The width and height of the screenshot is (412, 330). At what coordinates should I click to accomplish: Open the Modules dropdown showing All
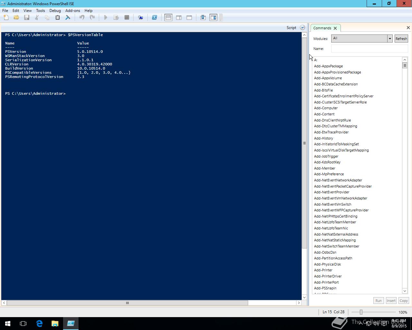tap(362, 38)
